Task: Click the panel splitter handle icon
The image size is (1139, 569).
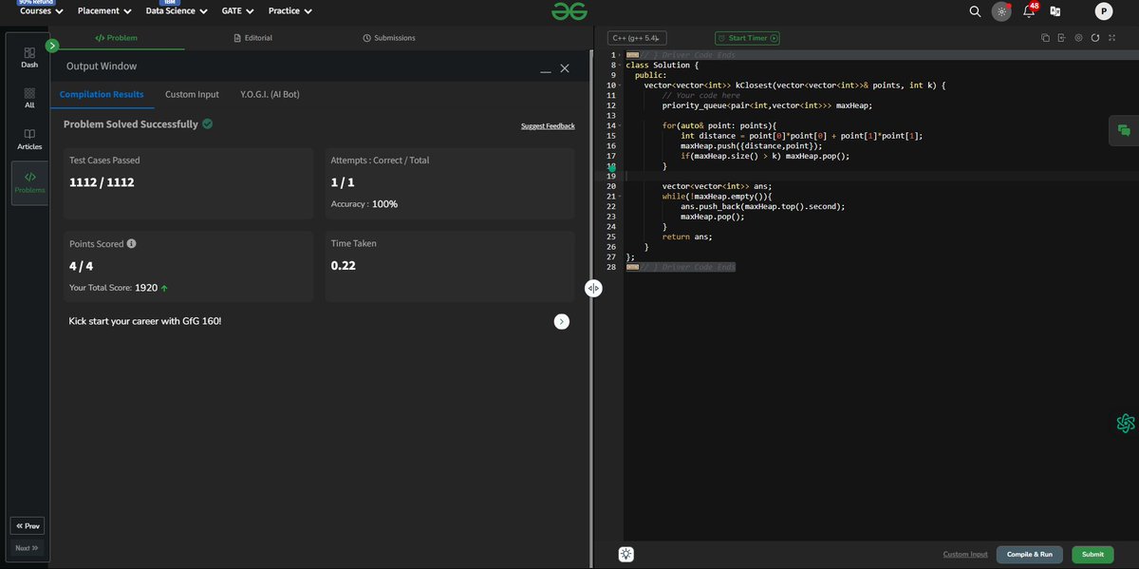Action: [593, 288]
